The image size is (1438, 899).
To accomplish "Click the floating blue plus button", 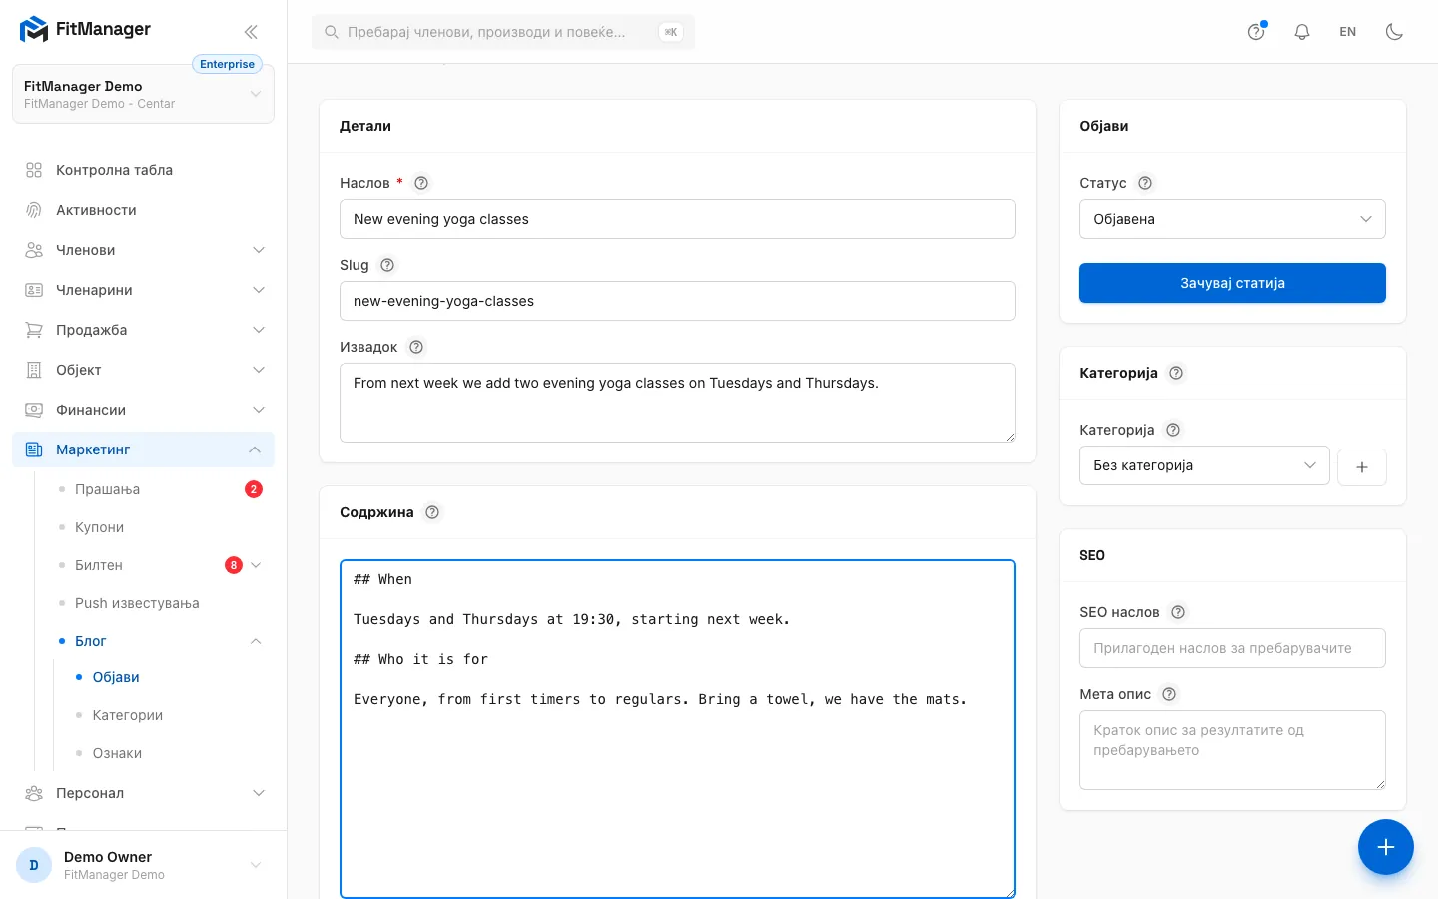I will 1385,847.
